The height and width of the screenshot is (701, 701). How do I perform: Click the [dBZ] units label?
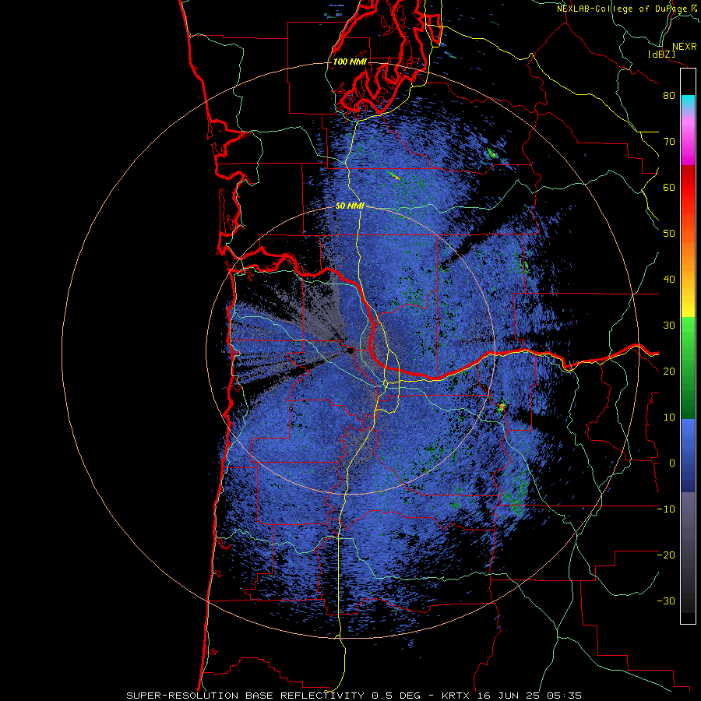coord(661,54)
